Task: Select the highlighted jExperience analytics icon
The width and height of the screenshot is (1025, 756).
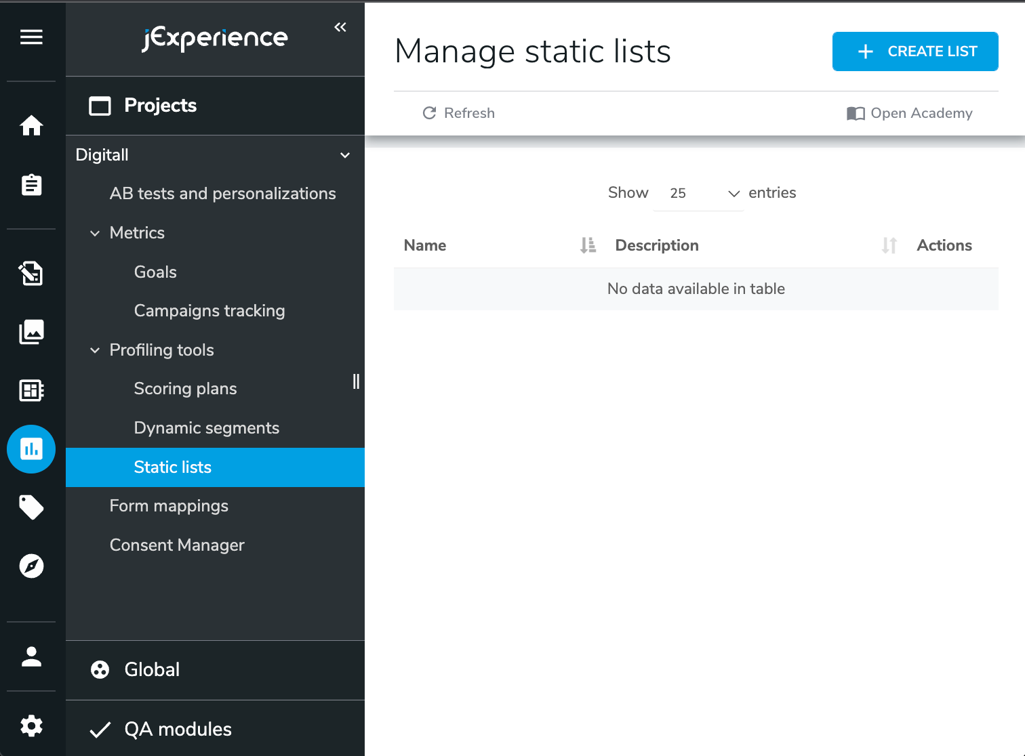Action: [31, 448]
